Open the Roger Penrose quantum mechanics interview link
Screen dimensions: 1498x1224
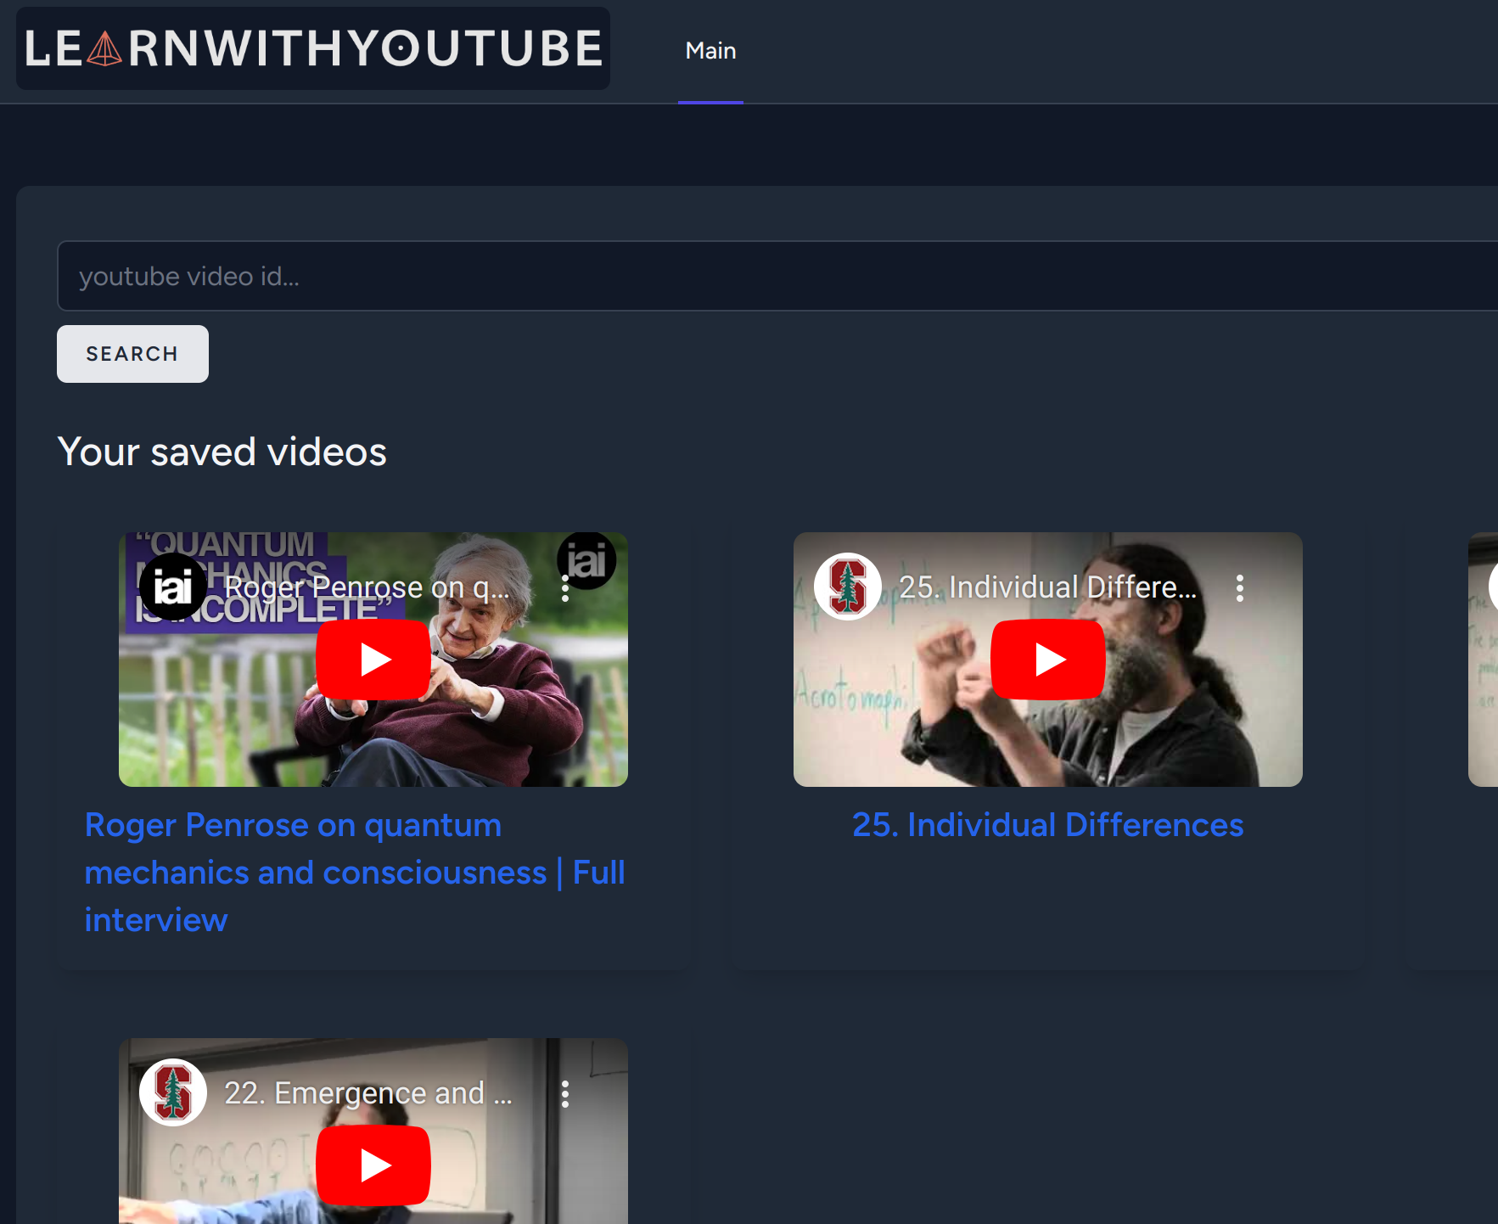pyautogui.click(x=355, y=873)
